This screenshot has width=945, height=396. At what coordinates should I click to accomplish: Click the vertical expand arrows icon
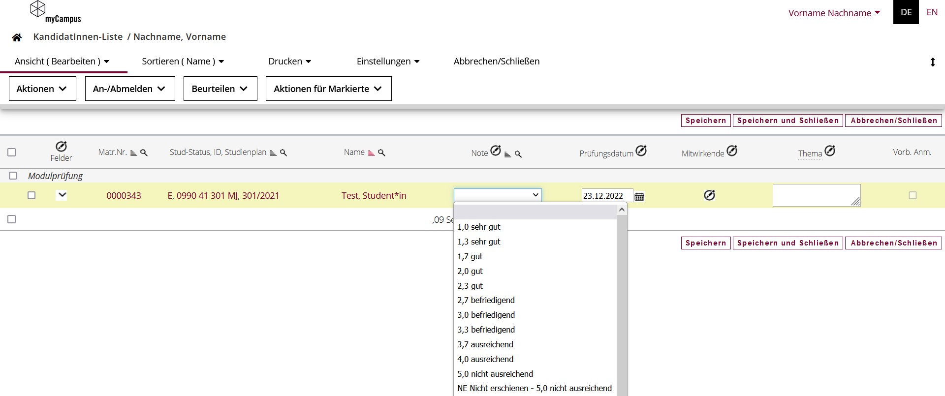932,62
